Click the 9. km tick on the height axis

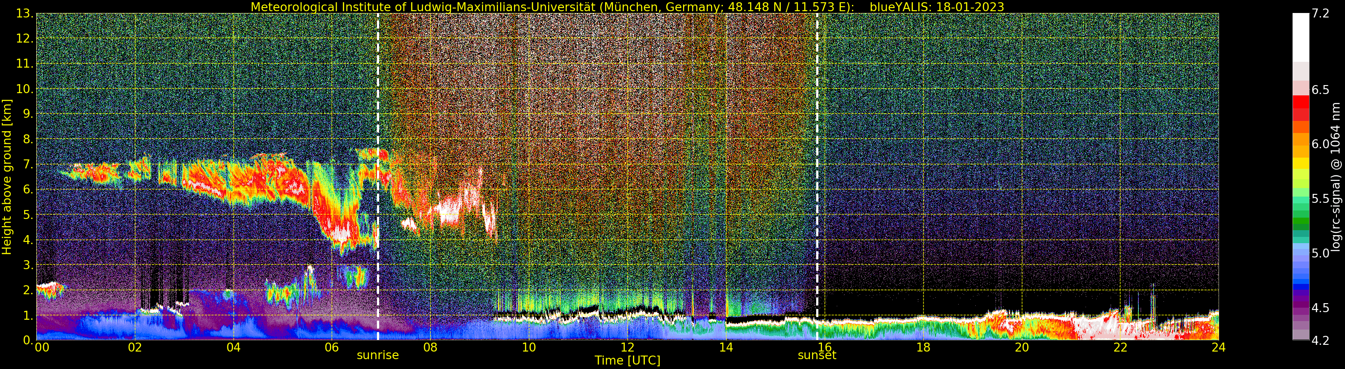click(x=28, y=114)
